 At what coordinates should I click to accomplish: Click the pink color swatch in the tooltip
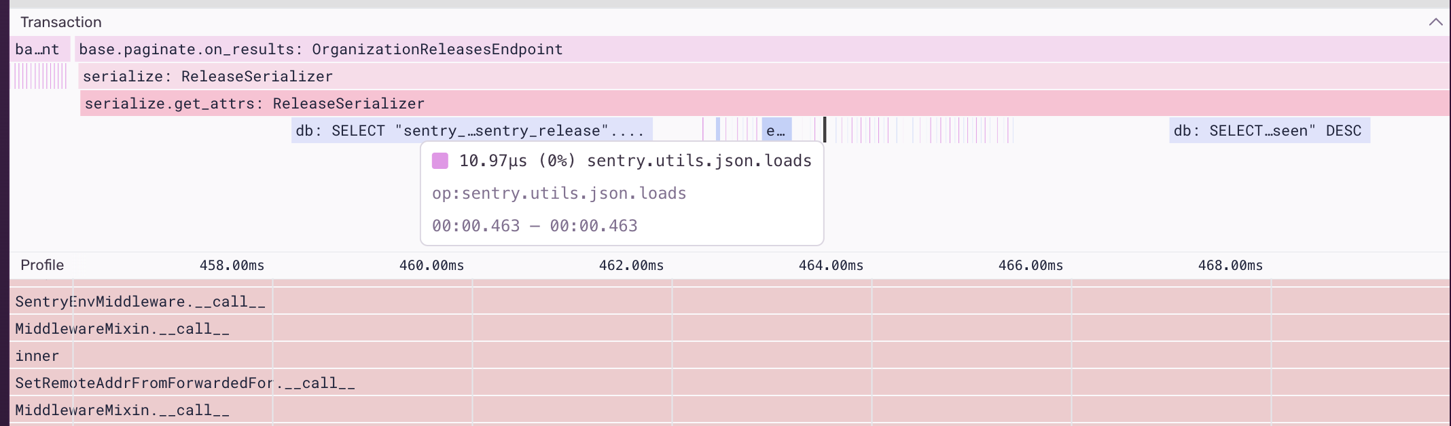[440, 161]
